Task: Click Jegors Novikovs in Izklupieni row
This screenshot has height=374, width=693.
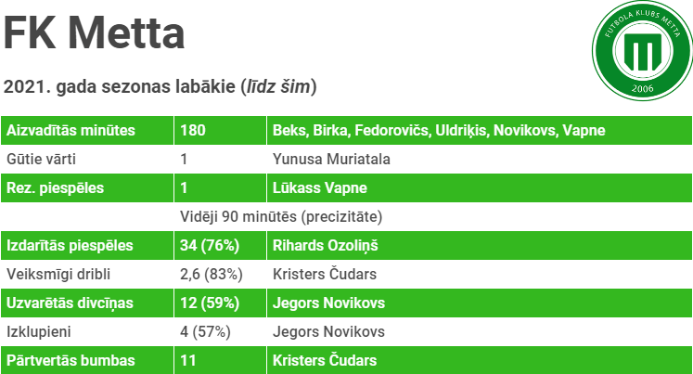Action: click(328, 331)
